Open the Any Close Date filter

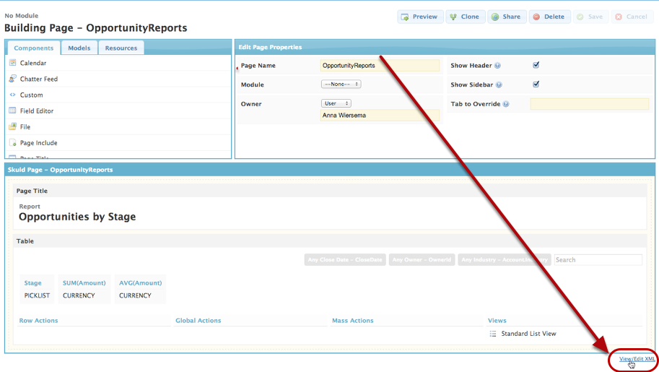[345, 260]
